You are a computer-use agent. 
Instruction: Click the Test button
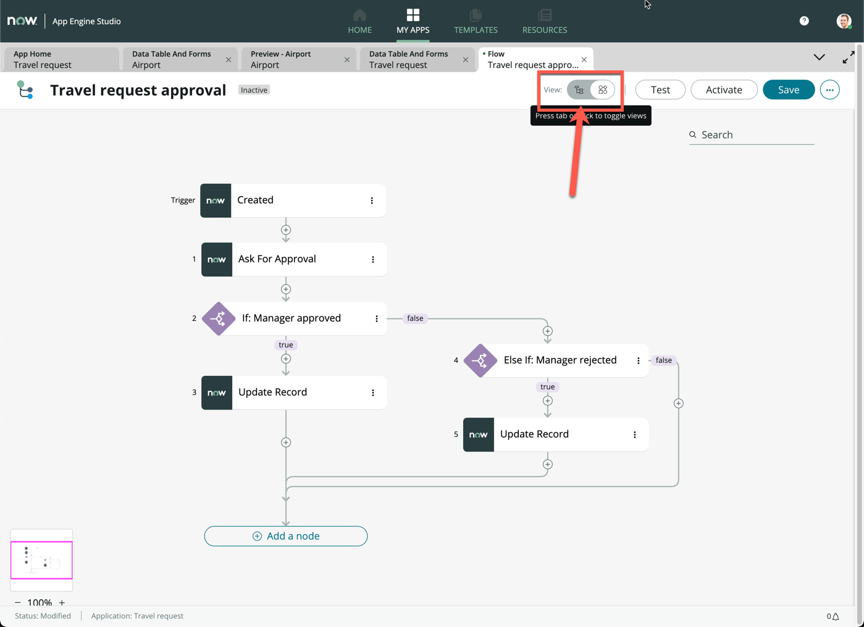(x=660, y=89)
